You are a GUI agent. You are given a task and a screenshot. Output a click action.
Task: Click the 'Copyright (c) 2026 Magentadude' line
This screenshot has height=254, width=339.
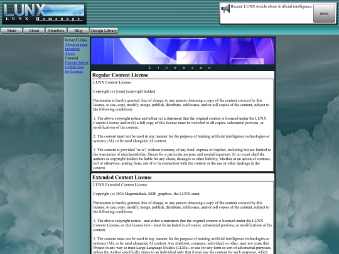146,194
